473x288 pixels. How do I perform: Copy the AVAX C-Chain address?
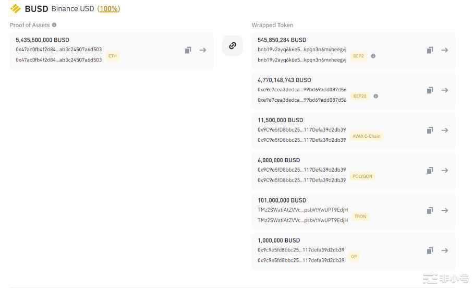click(x=430, y=130)
